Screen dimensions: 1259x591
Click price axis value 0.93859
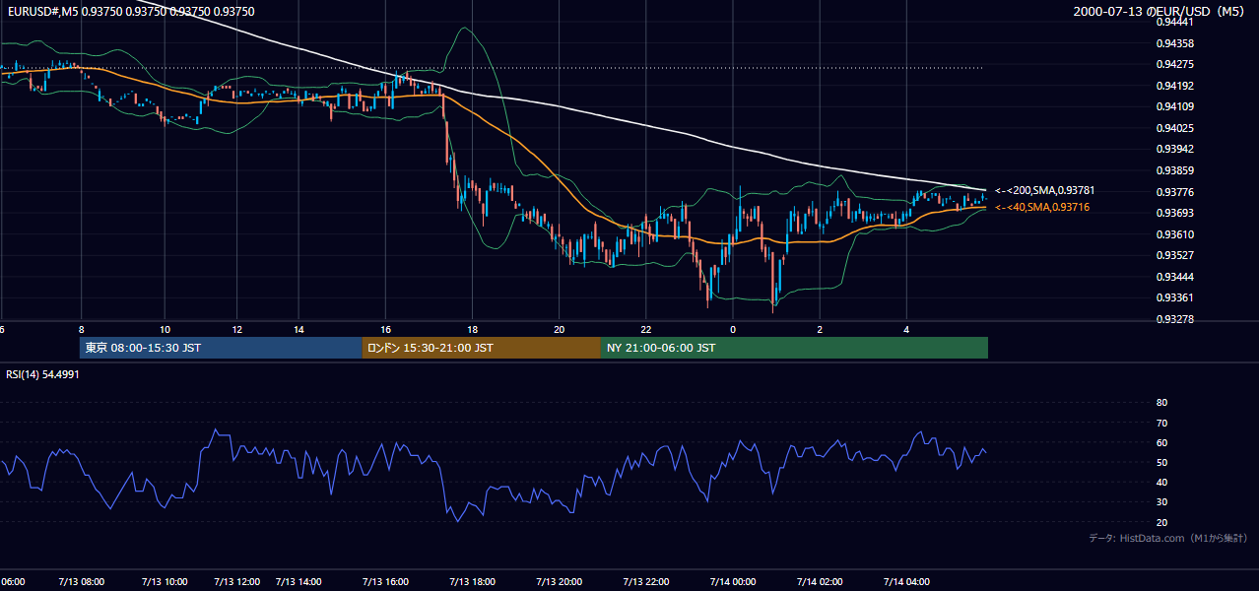[1175, 170]
